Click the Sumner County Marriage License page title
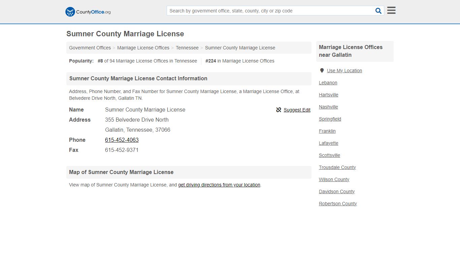The image size is (460, 258). pos(125,34)
